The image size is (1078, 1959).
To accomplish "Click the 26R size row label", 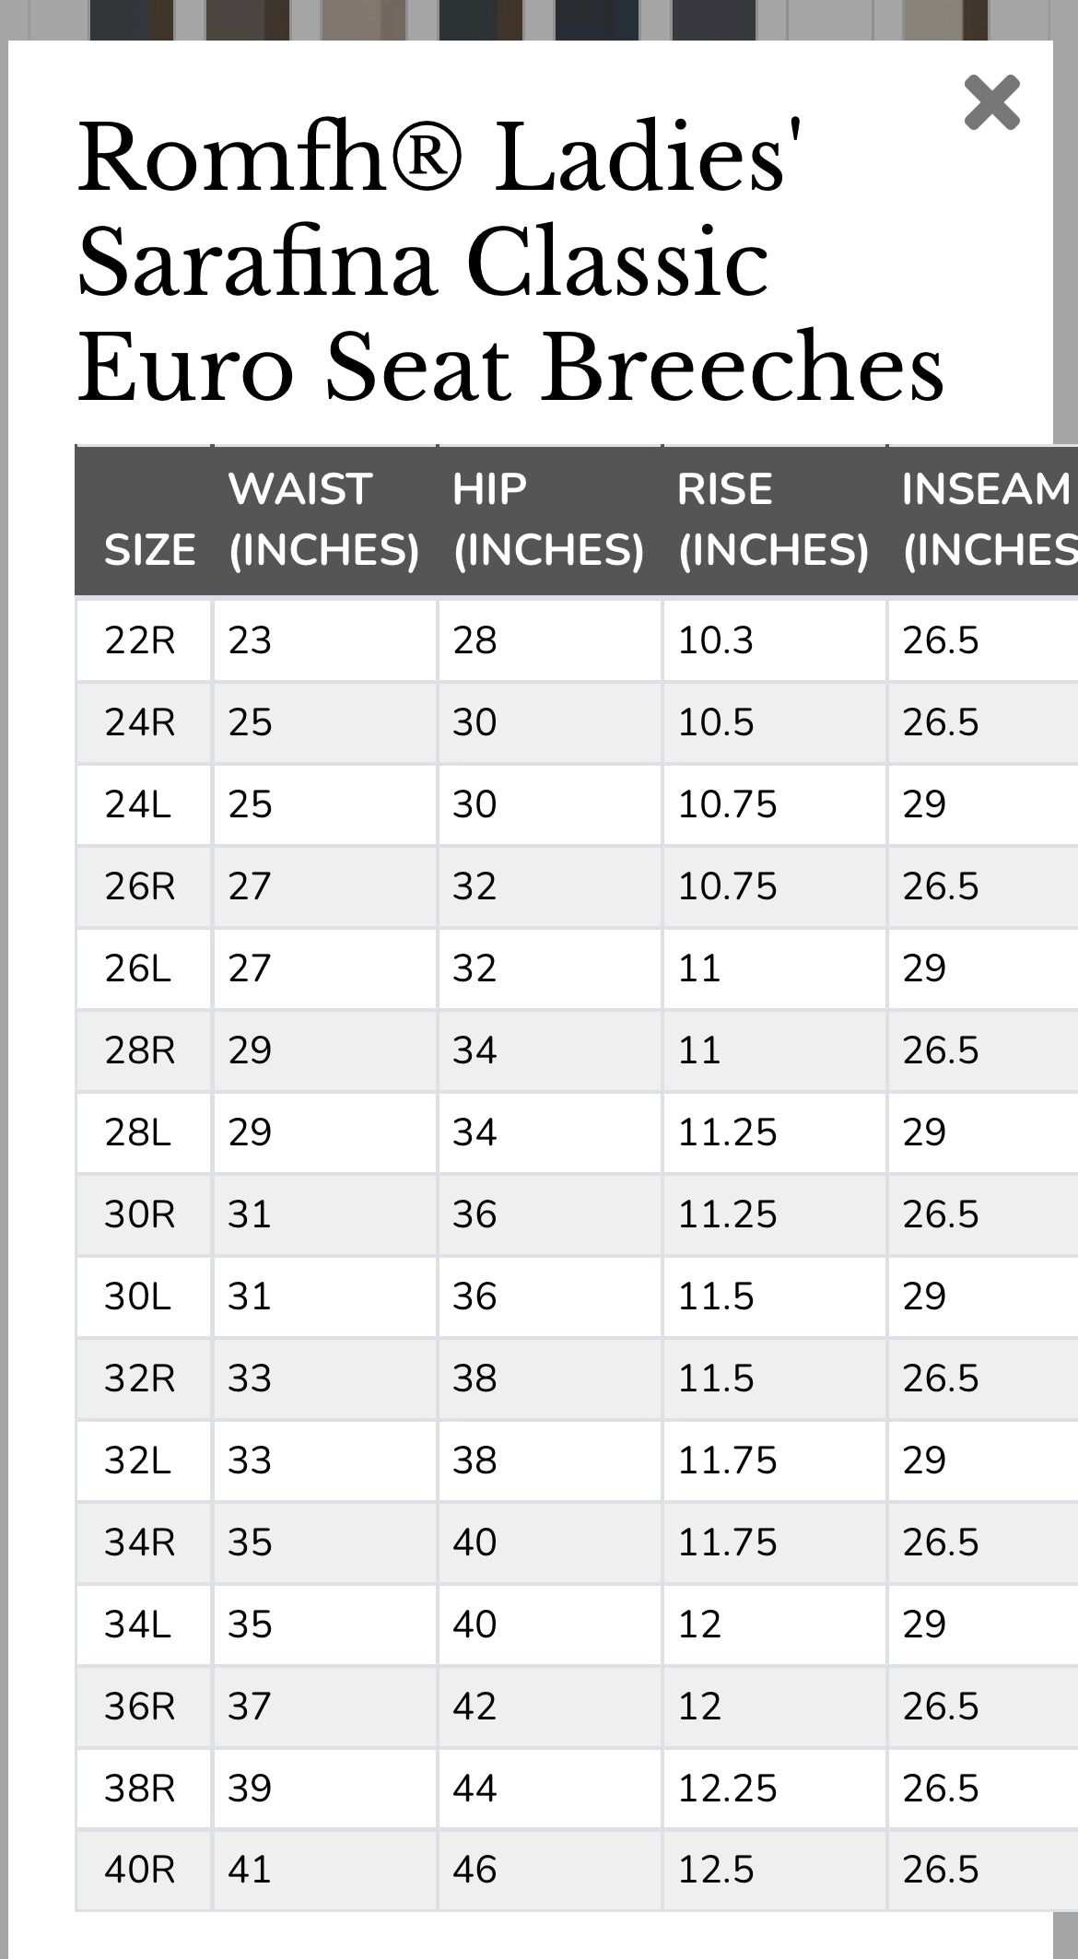I will click(x=140, y=886).
